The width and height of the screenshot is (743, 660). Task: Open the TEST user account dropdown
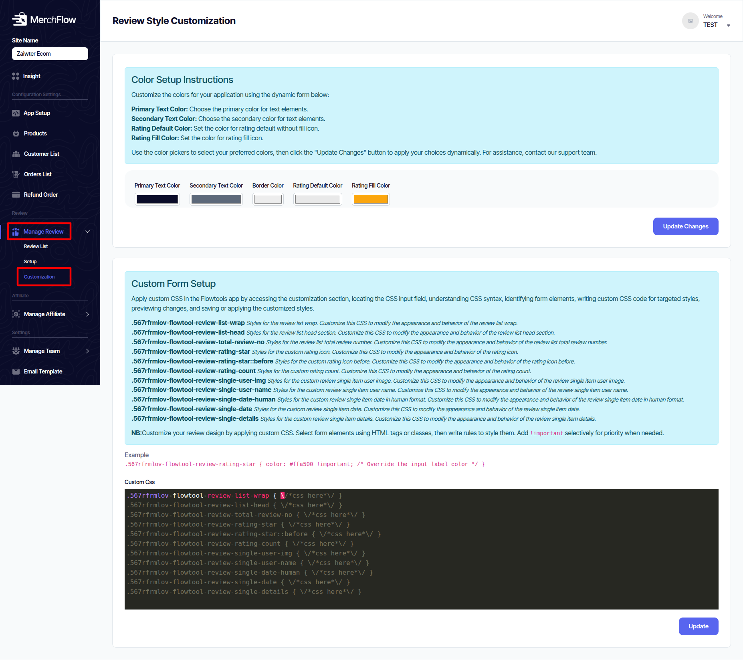728,25
